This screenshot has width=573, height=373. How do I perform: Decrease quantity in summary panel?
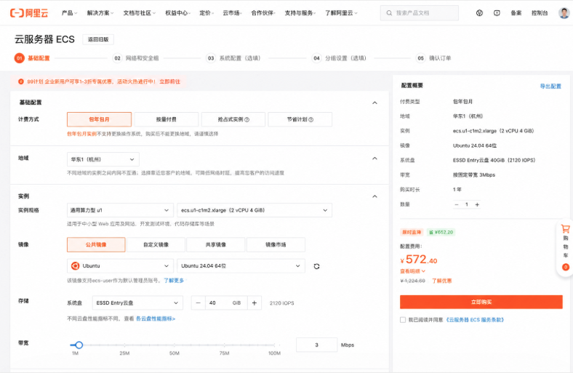click(457, 204)
